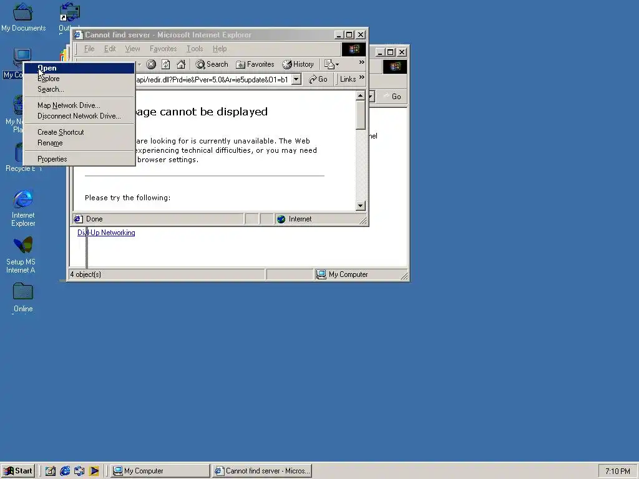
Task: Click the IE status bar resize grip
Action: [x=363, y=221]
